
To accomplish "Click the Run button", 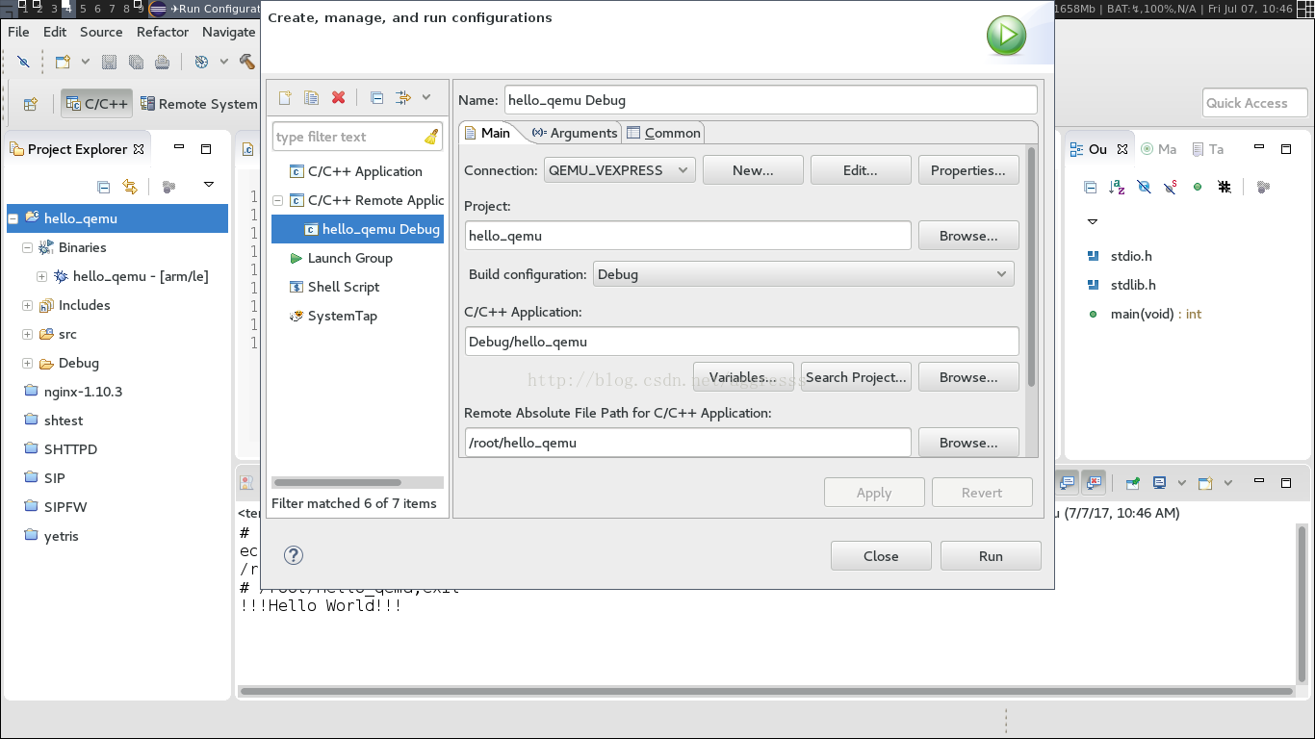I will [991, 556].
